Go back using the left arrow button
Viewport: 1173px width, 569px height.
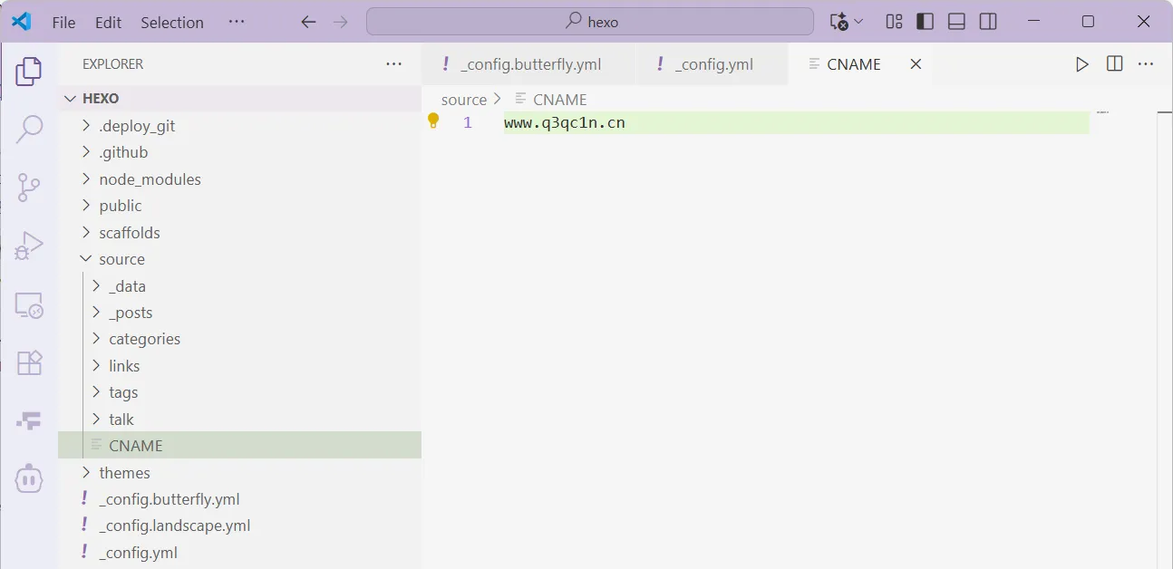[308, 22]
